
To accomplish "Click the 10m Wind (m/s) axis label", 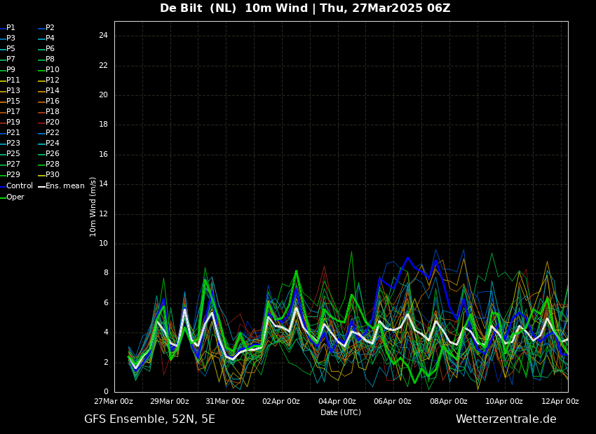I will tap(93, 206).
